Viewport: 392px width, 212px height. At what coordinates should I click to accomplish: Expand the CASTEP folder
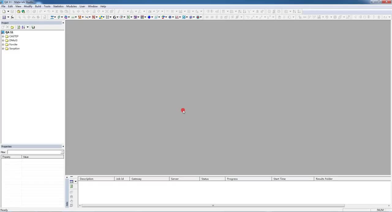pyautogui.click(x=3, y=36)
